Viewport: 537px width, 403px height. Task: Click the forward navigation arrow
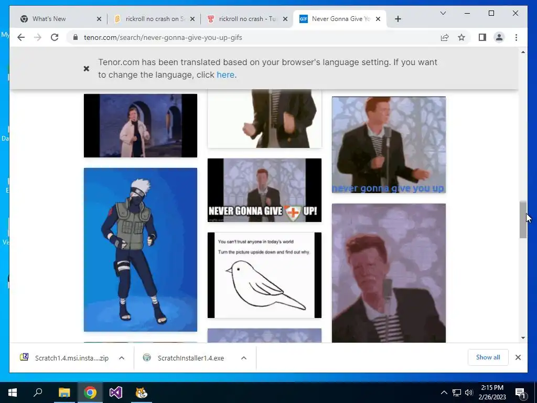click(38, 37)
